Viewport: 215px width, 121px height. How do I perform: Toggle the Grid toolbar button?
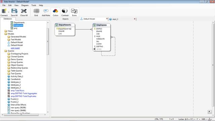36,12
